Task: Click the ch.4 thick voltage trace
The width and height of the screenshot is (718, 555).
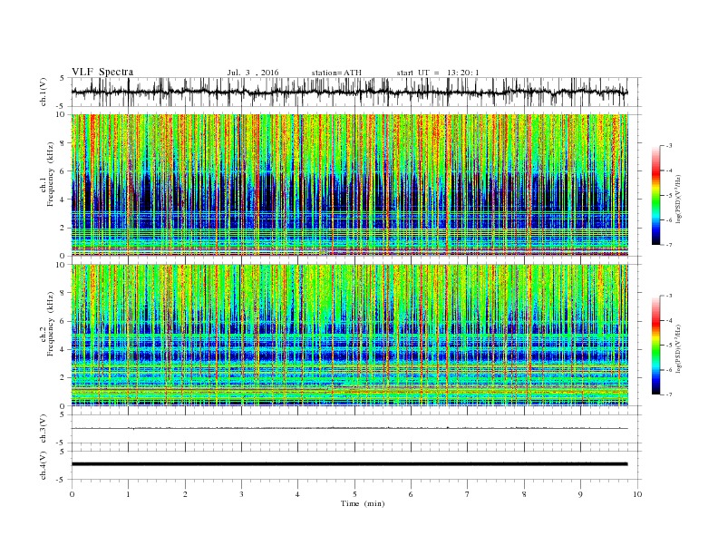Action: tap(350, 464)
